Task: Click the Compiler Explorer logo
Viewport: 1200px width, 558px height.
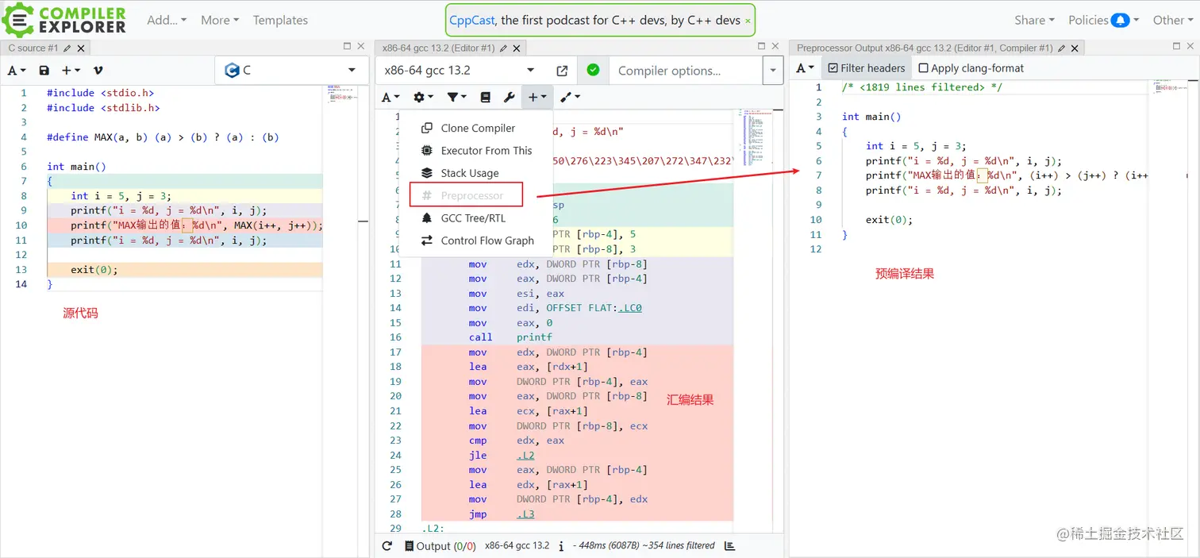Action: click(x=63, y=20)
